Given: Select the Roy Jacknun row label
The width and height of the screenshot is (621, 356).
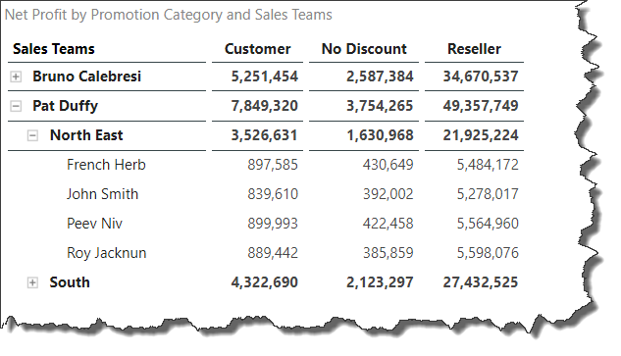Looking at the screenshot, I should pos(106,253).
